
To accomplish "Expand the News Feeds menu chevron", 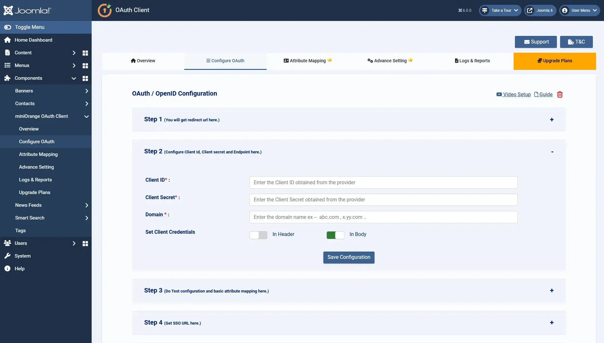I will click(86, 205).
